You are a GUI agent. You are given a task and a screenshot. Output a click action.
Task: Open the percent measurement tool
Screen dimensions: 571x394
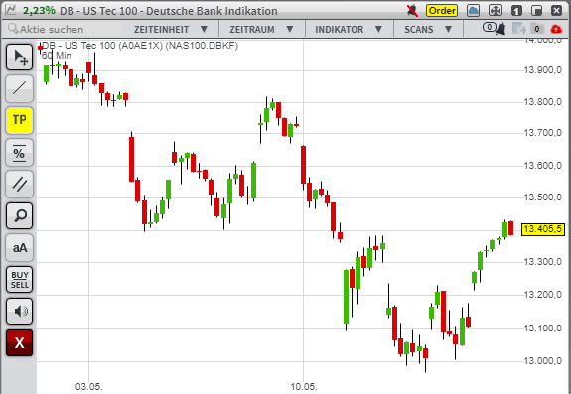(x=19, y=152)
